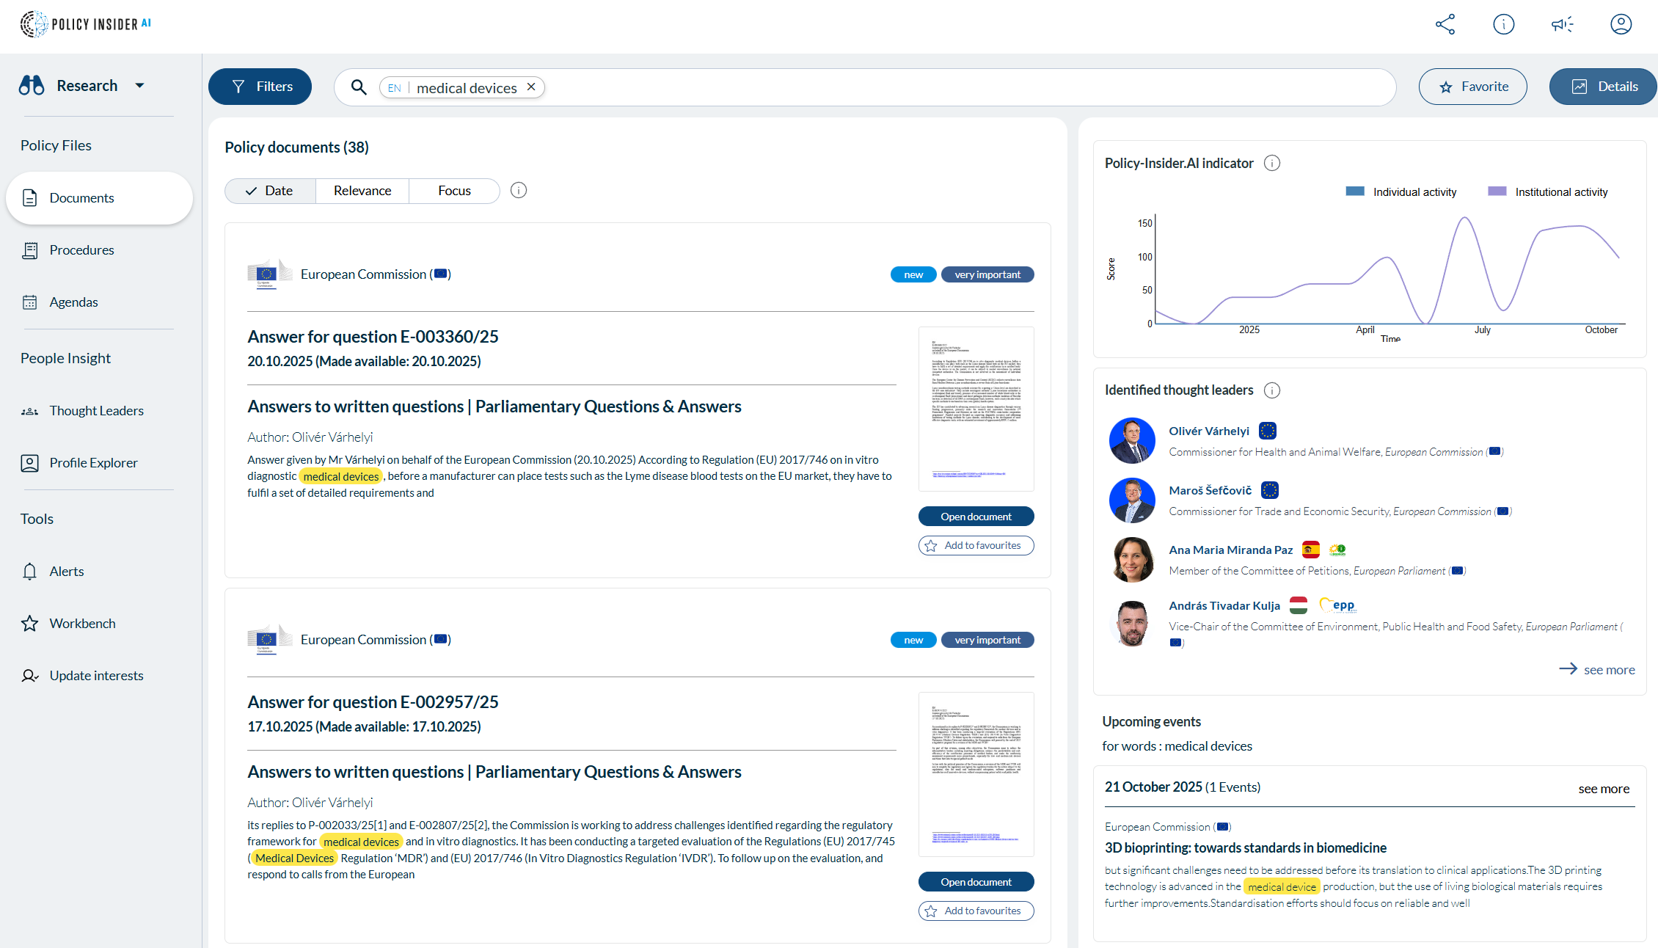The image size is (1658, 948).
Task: Sort documents by Relevance
Action: pos(362,191)
